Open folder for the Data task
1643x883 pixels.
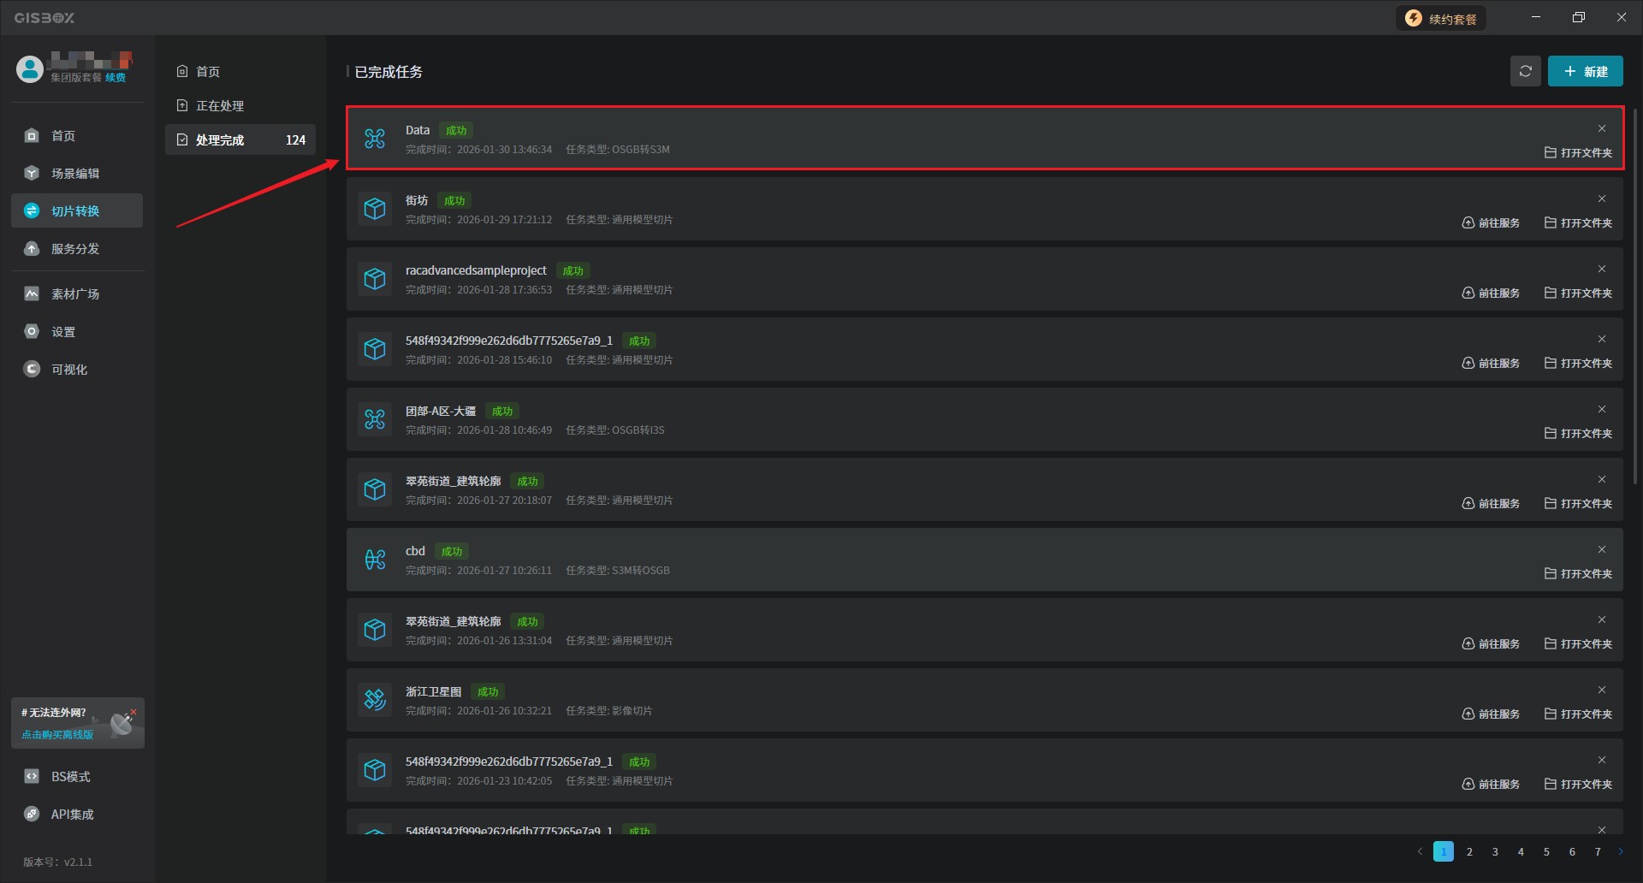coord(1578,153)
